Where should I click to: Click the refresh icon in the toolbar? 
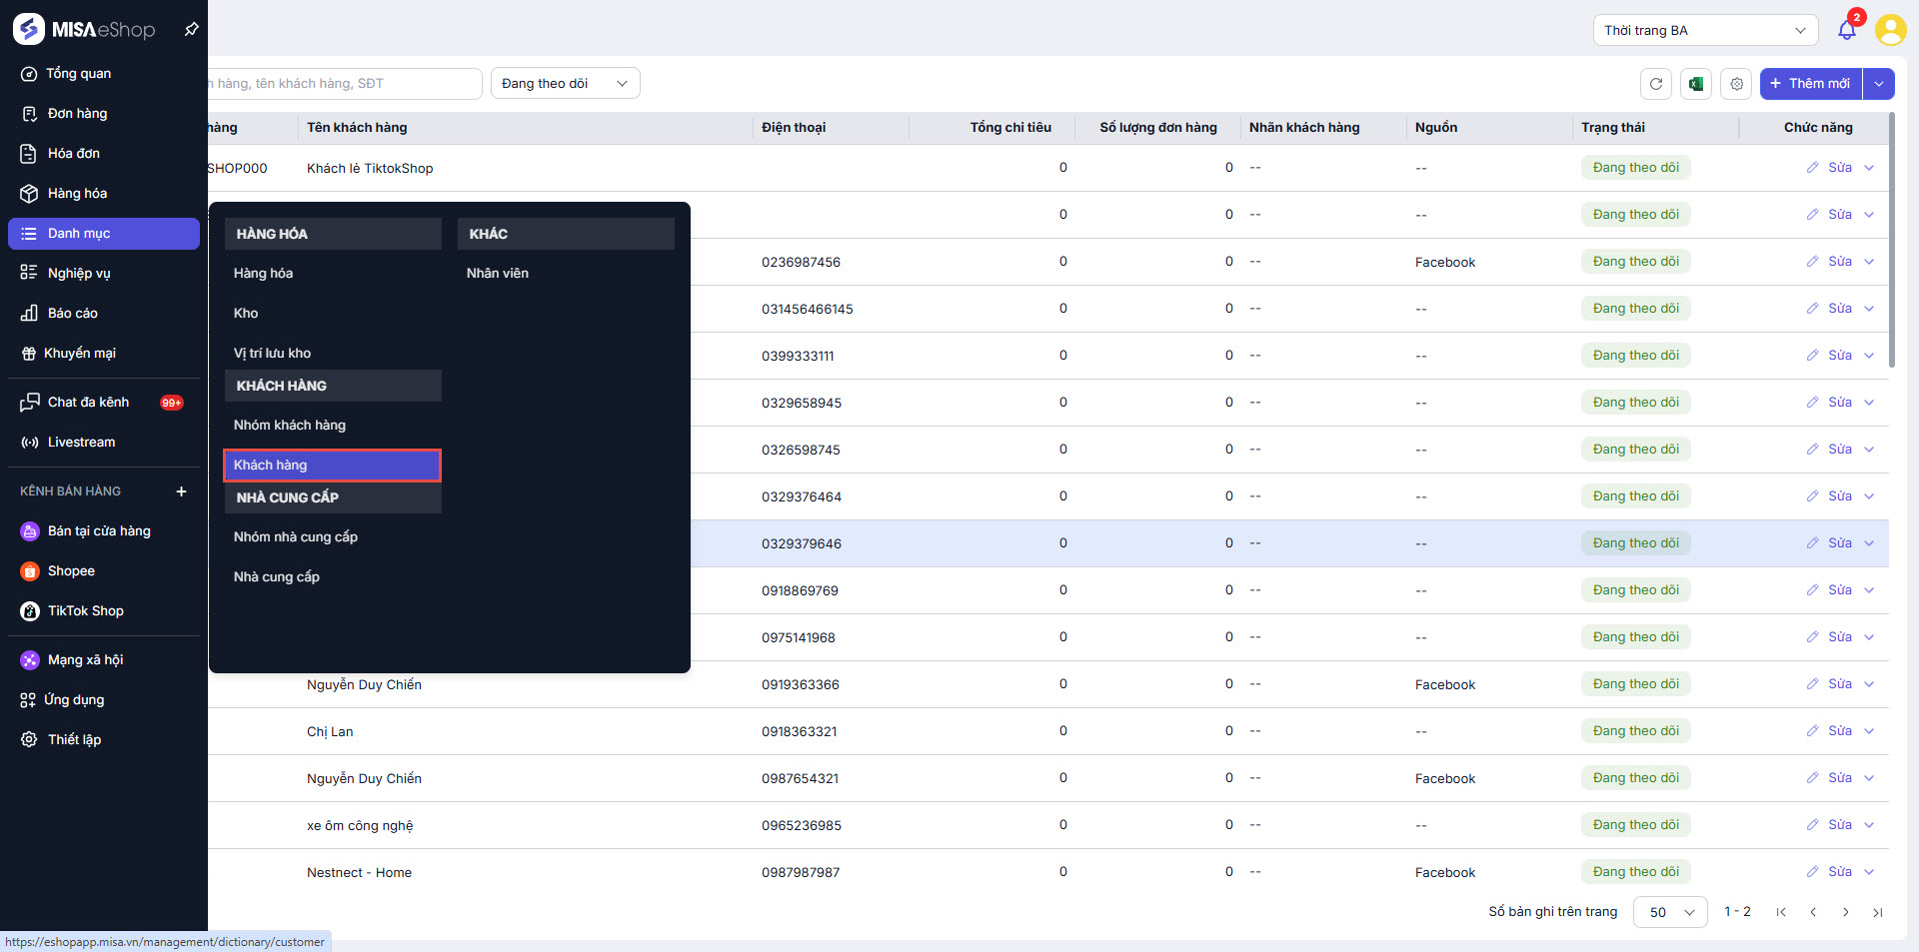(x=1655, y=84)
